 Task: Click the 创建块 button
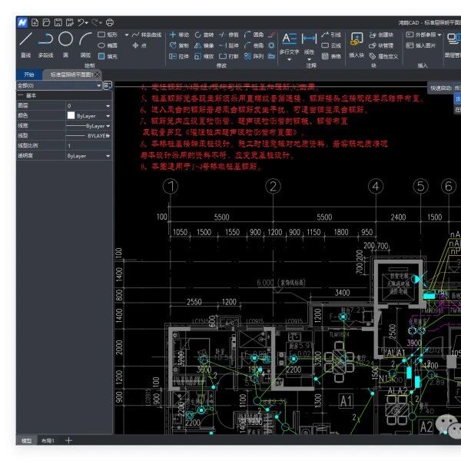click(x=381, y=35)
